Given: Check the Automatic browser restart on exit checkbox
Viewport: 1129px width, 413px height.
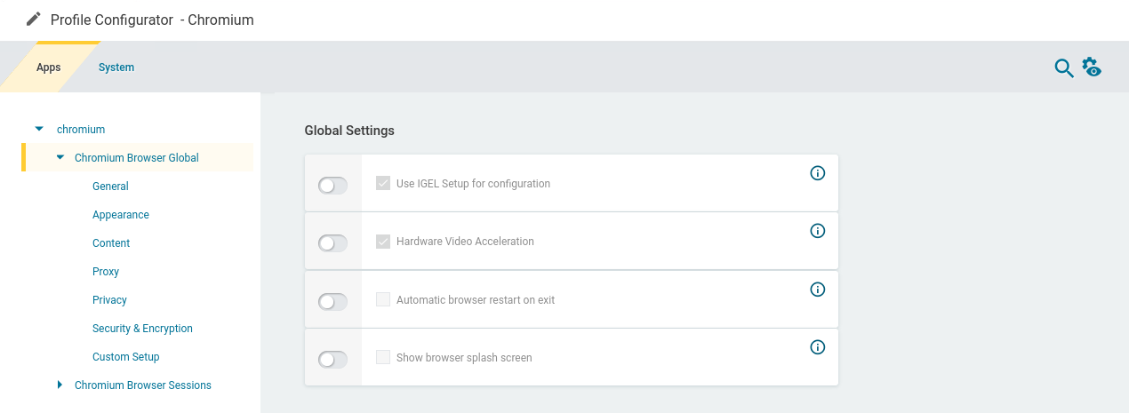Looking at the screenshot, I should pyautogui.click(x=383, y=300).
